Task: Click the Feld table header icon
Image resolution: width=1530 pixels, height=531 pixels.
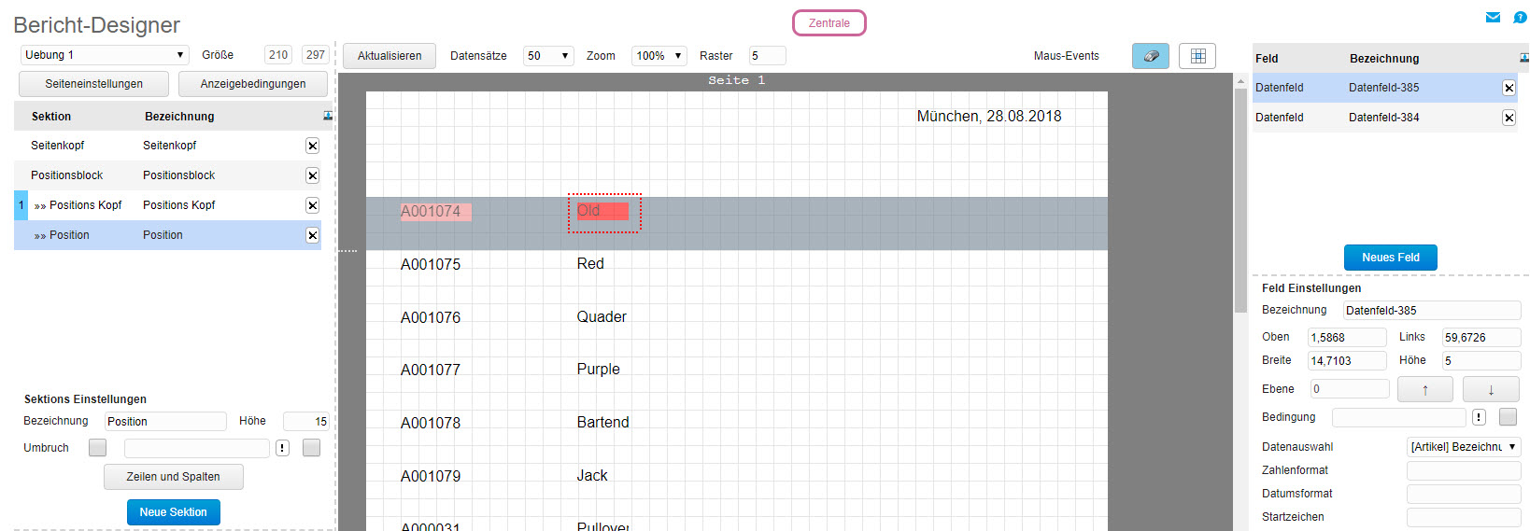Action: 1524,58
